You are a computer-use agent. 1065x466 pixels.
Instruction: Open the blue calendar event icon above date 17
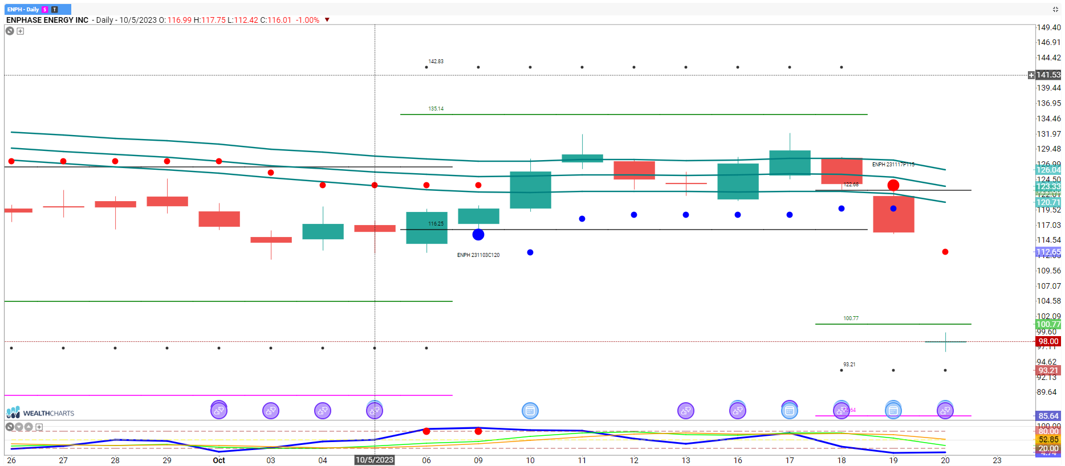click(x=790, y=410)
